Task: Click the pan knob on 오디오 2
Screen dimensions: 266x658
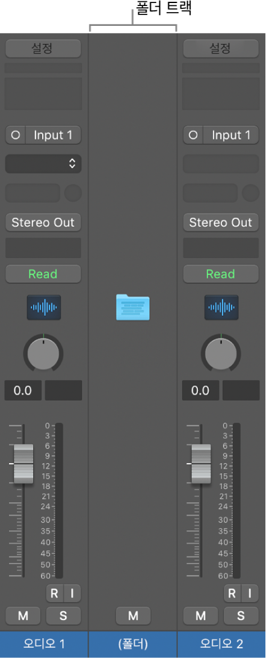Action: 221,353
